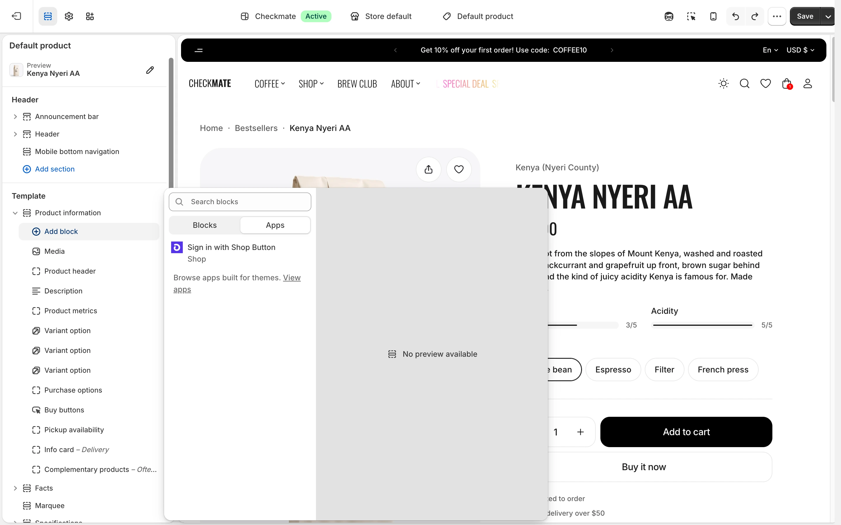841x525 pixels.
Task: Switch to mobile preview icon
Action: click(713, 16)
